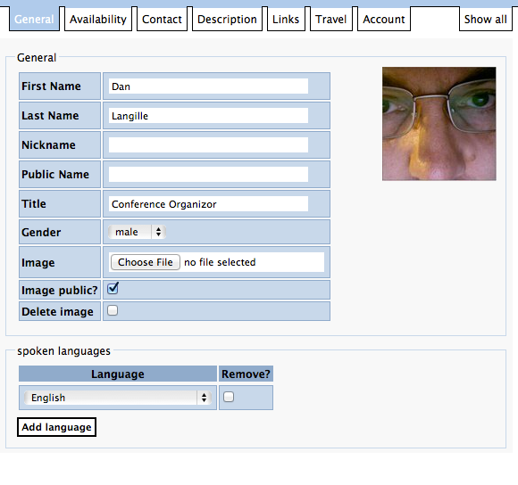Go to the Links tab
The height and width of the screenshot is (485, 518).
pos(286,19)
